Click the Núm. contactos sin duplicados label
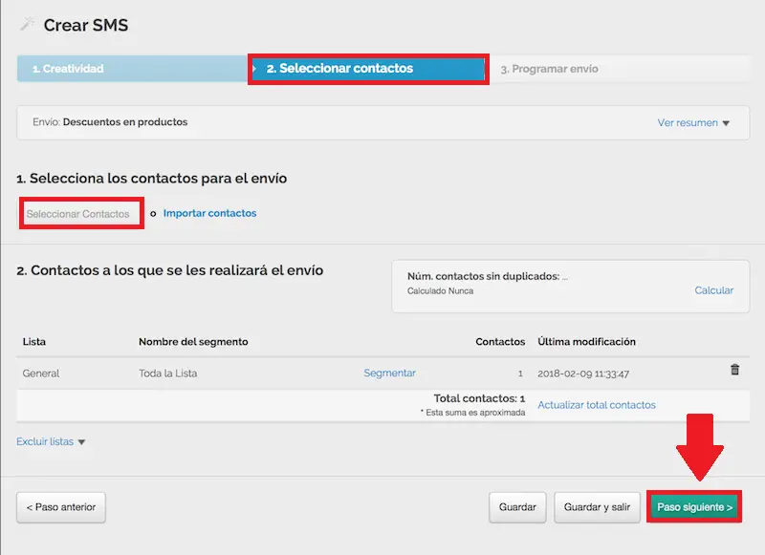 [x=483, y=276]
